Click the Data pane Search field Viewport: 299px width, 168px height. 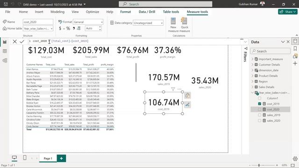(271, 51)
